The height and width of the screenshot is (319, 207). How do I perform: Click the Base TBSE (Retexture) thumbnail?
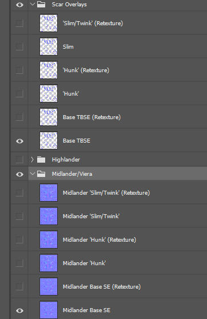click(x=49, y=117)
